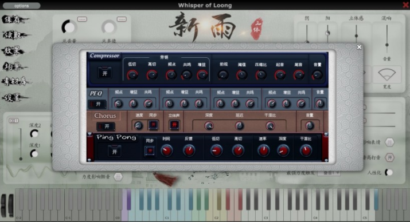
Task: Click the 宽度 fan-shaped width icon
Action: (386, 74)
